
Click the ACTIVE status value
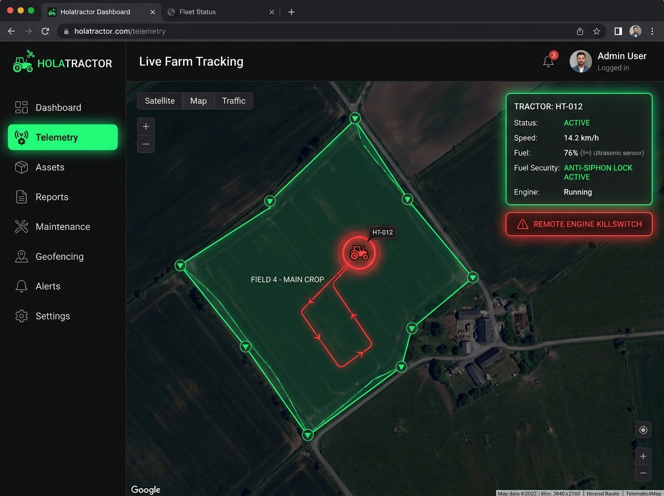(577, 123)
